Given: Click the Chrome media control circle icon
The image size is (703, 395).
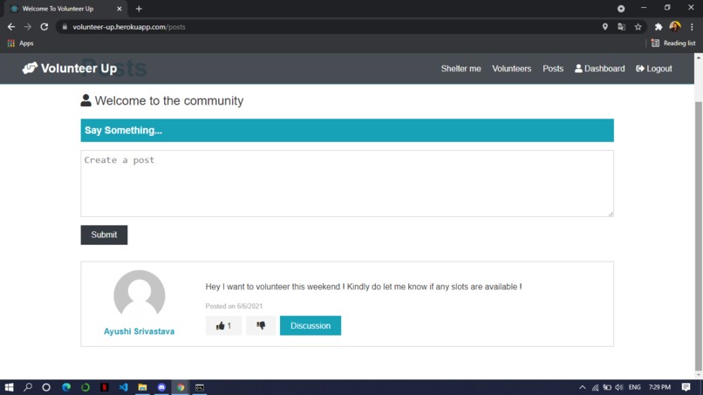Looking at the screenshot, I should pos(621,9).
